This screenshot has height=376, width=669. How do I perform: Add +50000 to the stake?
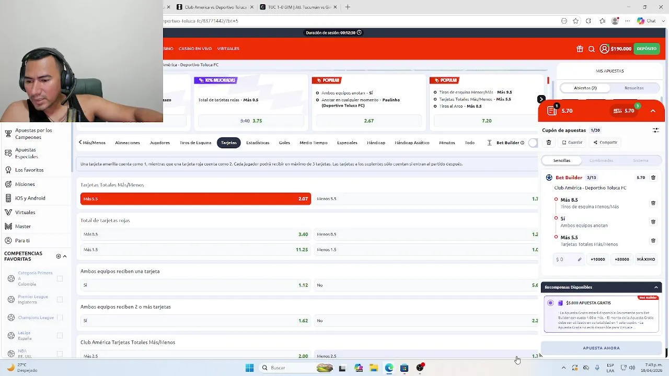pyautogui.click(x=622, y=260)
